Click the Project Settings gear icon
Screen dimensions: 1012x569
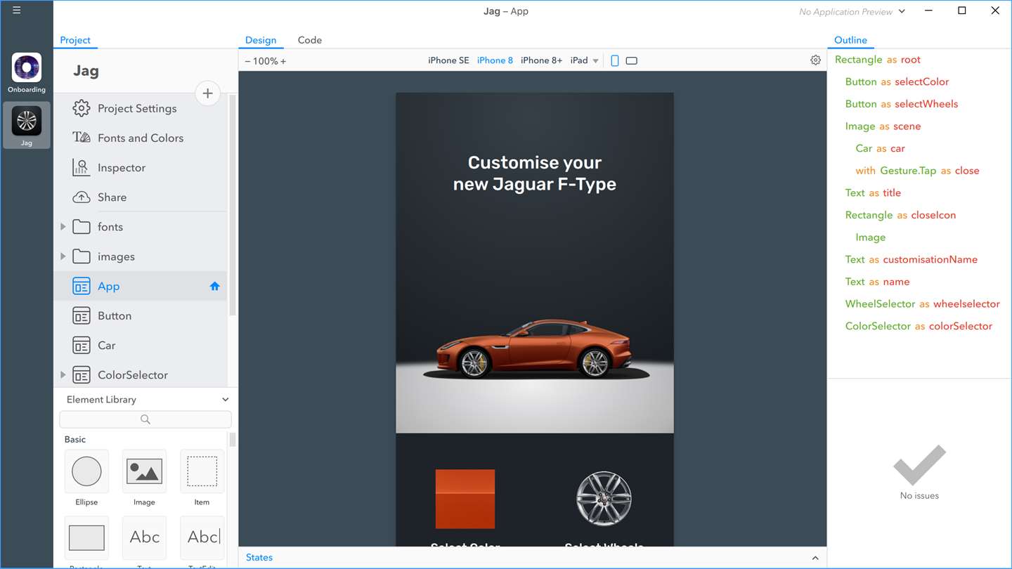pyautogui.click(x=82, y=108)
